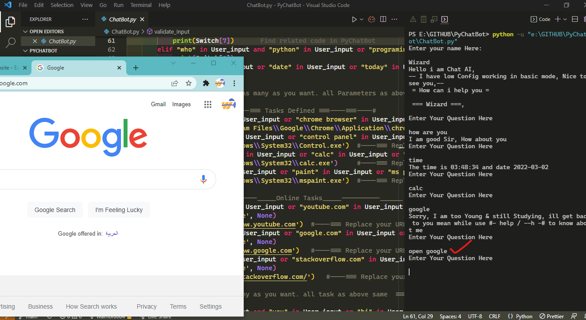The height and width of the screenshot is (320, 586).
Task: Open the Terminal menu
Action: (x=141, y=5)
